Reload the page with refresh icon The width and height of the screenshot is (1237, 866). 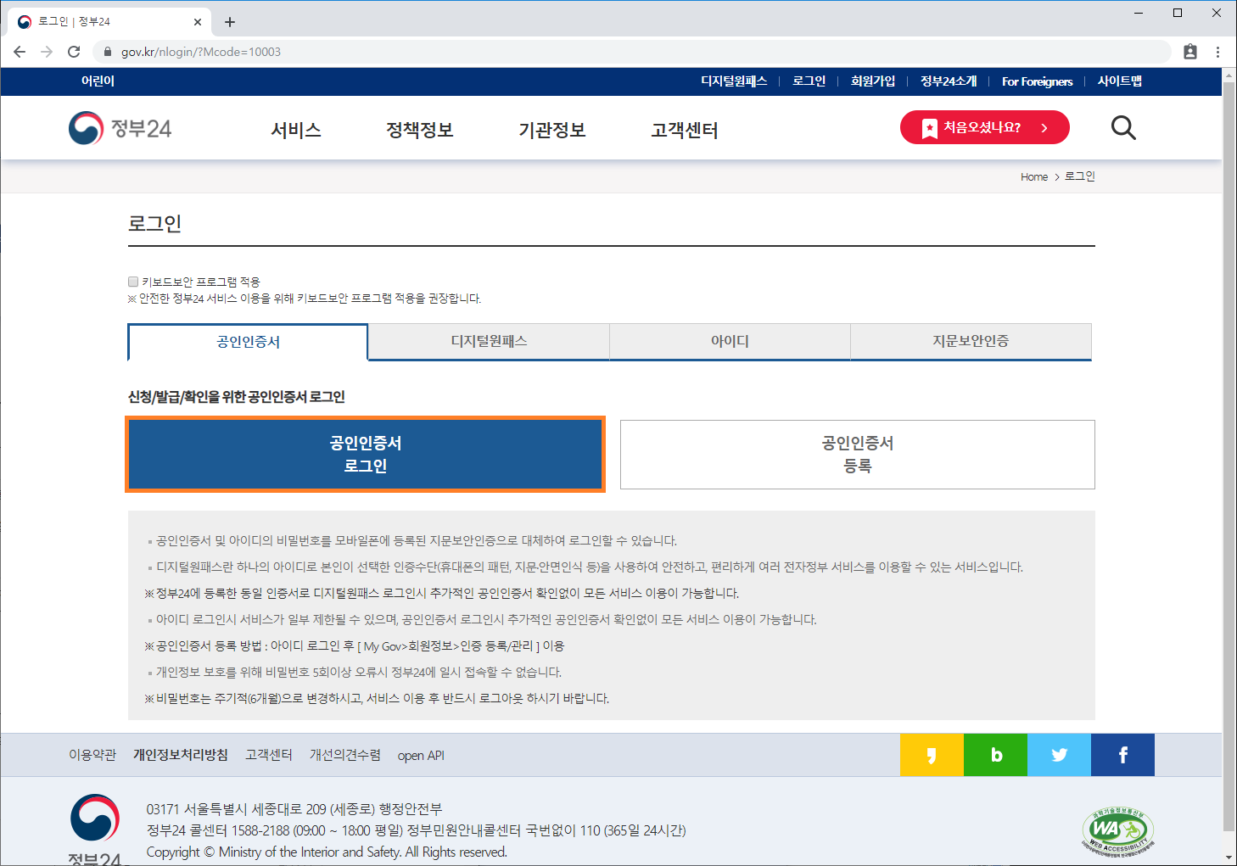(x=74, y=52)
